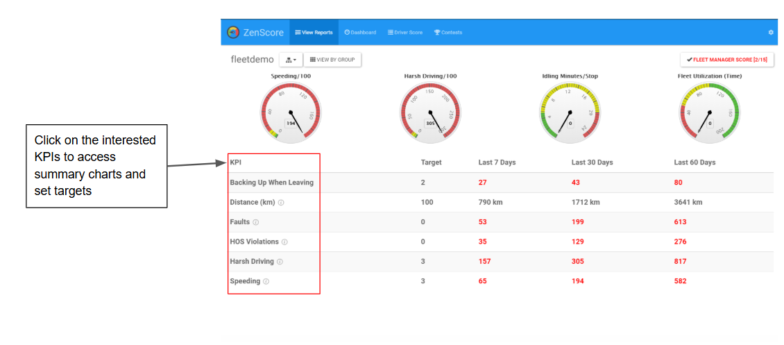Open Fleet Manager Score button
Screen dimensions: 784x345
click(727, 60)
